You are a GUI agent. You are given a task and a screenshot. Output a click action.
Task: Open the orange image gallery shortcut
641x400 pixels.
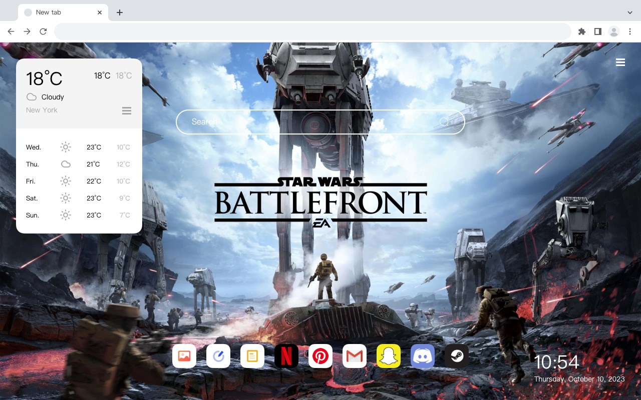click(x=184, y=356)
